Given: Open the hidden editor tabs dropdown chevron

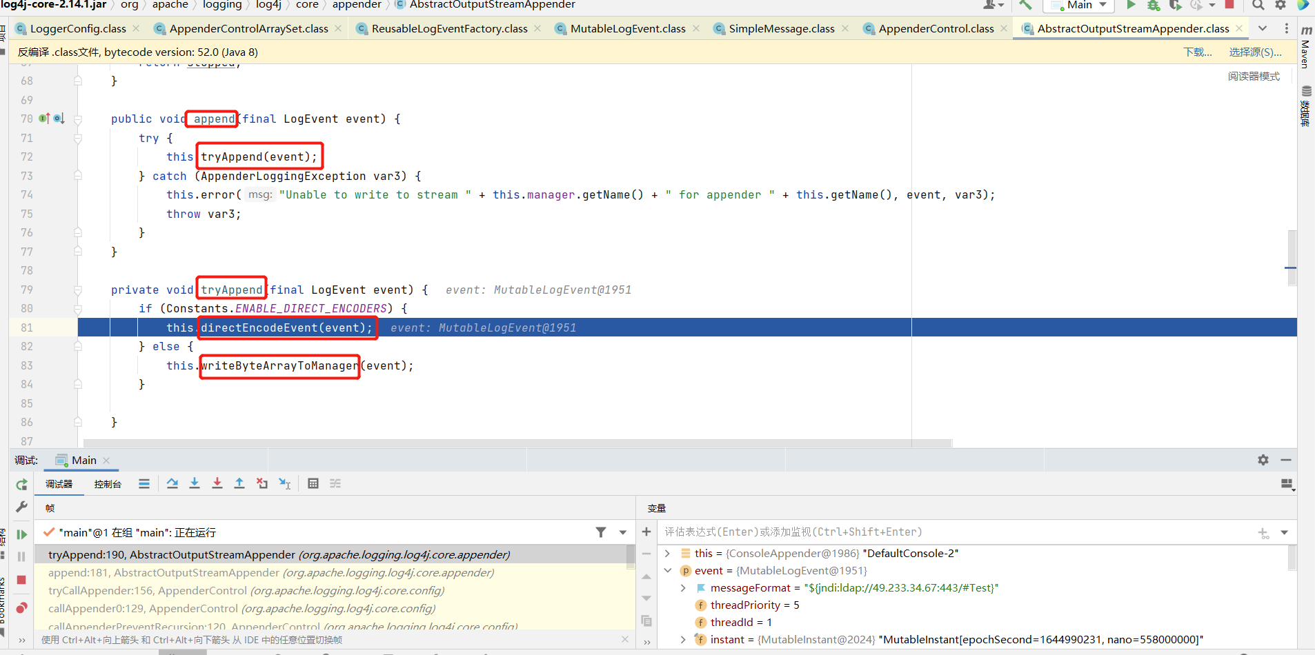Looking at the screenshot, I should [1263, 28].
